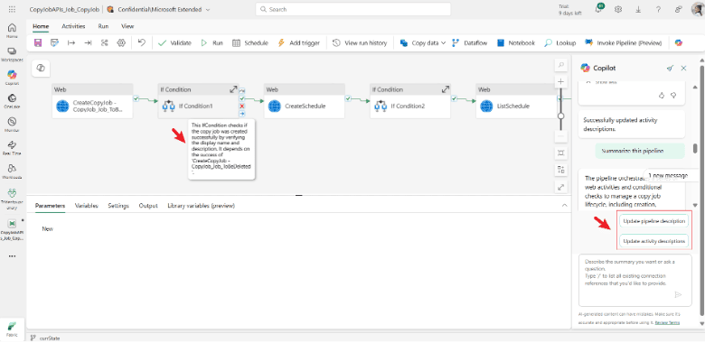This screenshot has height=343, width=705.
Task: Open View run history
Action: click(360, 43)
